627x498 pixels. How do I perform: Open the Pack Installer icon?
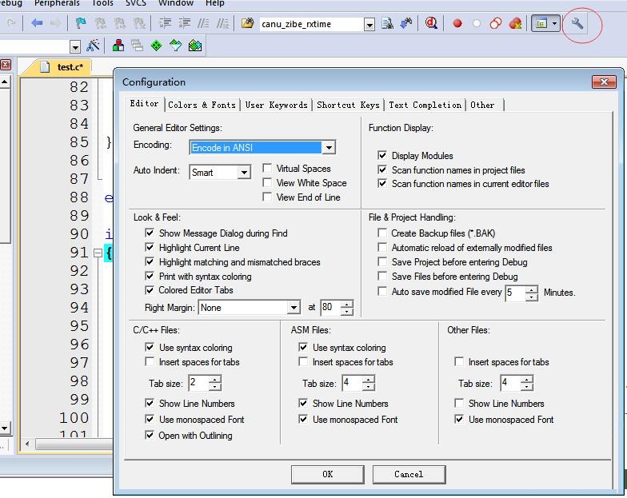click(x=195, y=46)
